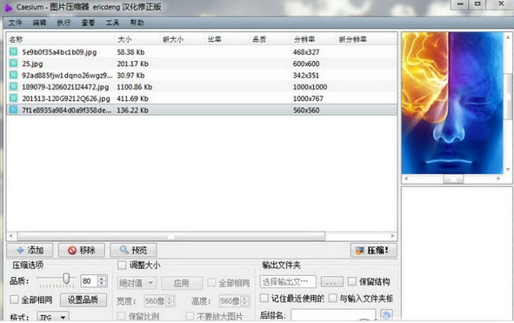Click the Caesium app logo in title bar
This screenshot has width=514, height=323.
click(8, 7)
